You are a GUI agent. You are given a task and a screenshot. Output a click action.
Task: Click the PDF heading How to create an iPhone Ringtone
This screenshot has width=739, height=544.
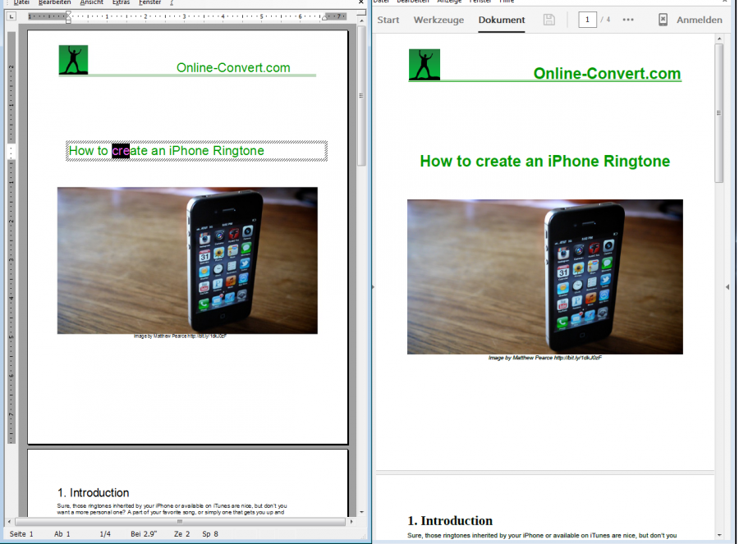coord(545,161)
